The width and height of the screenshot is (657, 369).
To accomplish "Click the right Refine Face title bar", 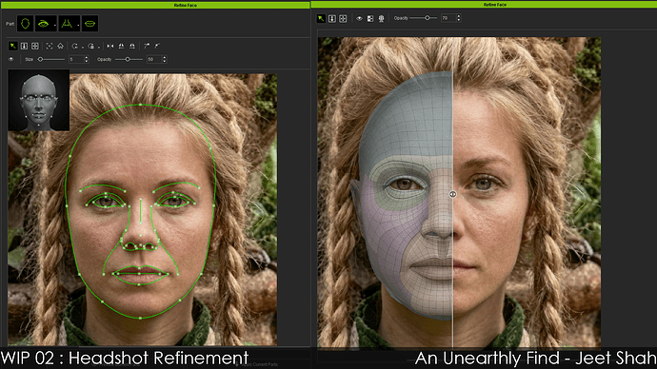I will click(x=484, y=5).
